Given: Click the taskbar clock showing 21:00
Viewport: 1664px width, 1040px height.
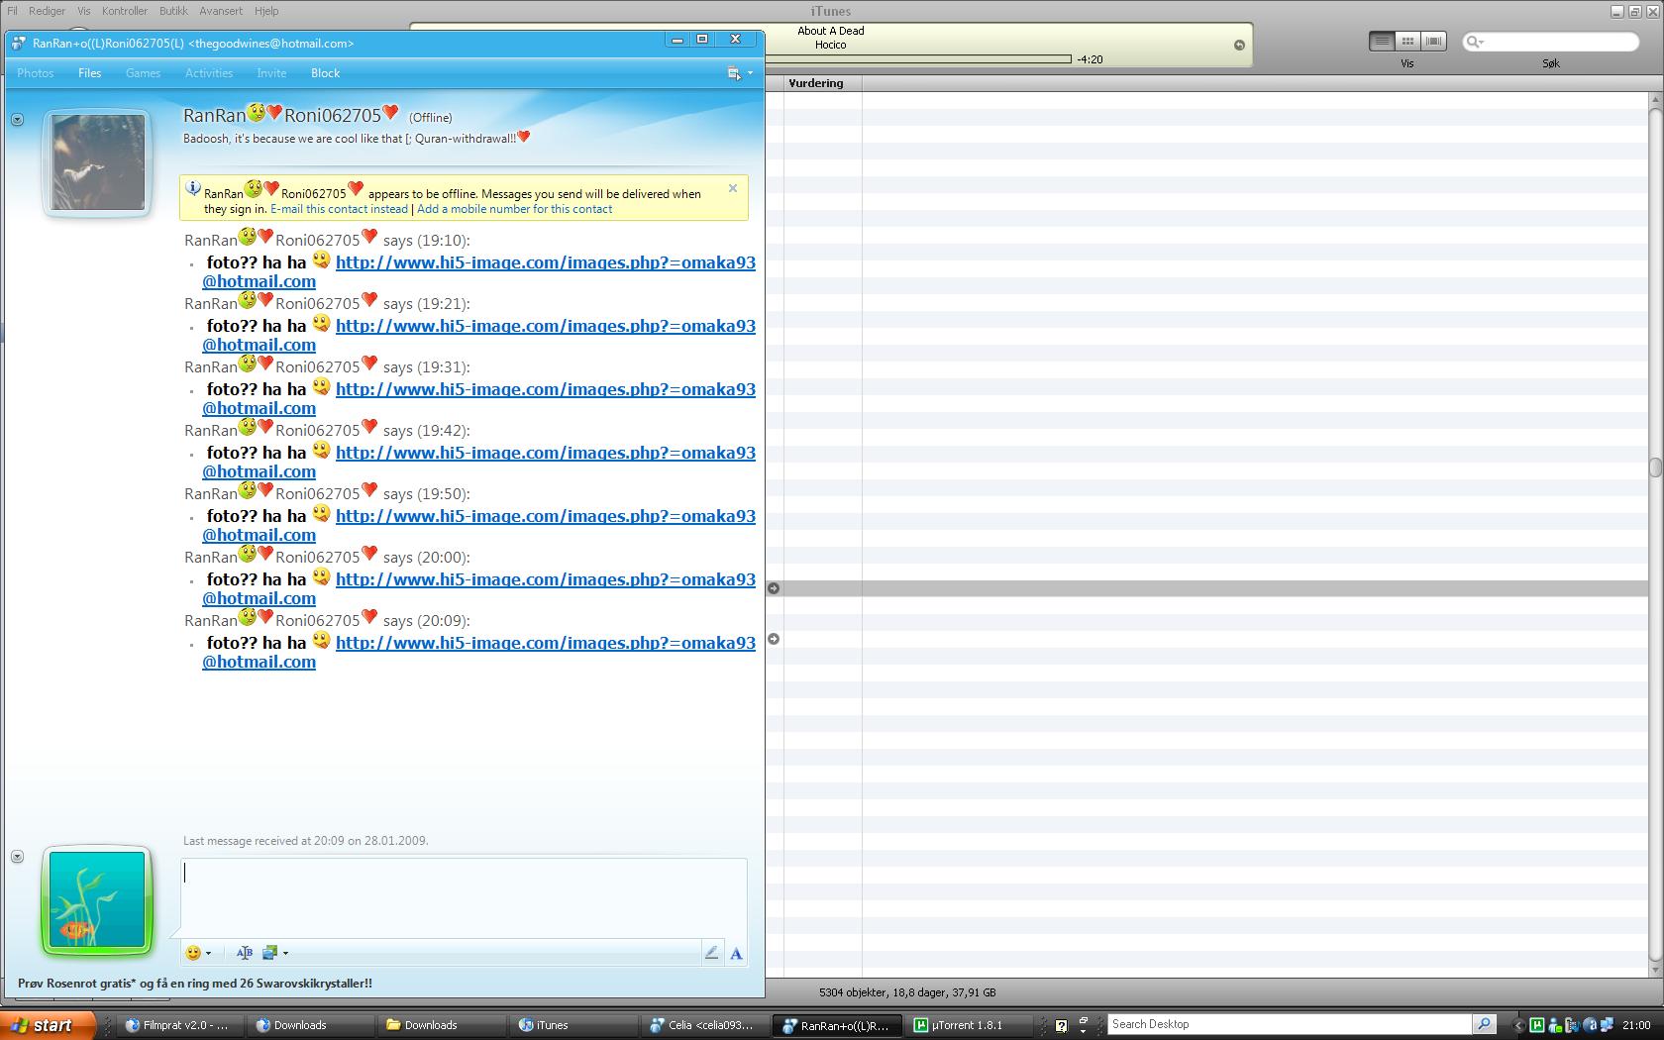Looking at the screenshot, I should coord(1636,1025).
